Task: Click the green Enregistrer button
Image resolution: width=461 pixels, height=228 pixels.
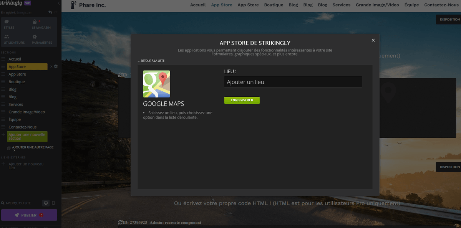Action: (x=242, y=100)
